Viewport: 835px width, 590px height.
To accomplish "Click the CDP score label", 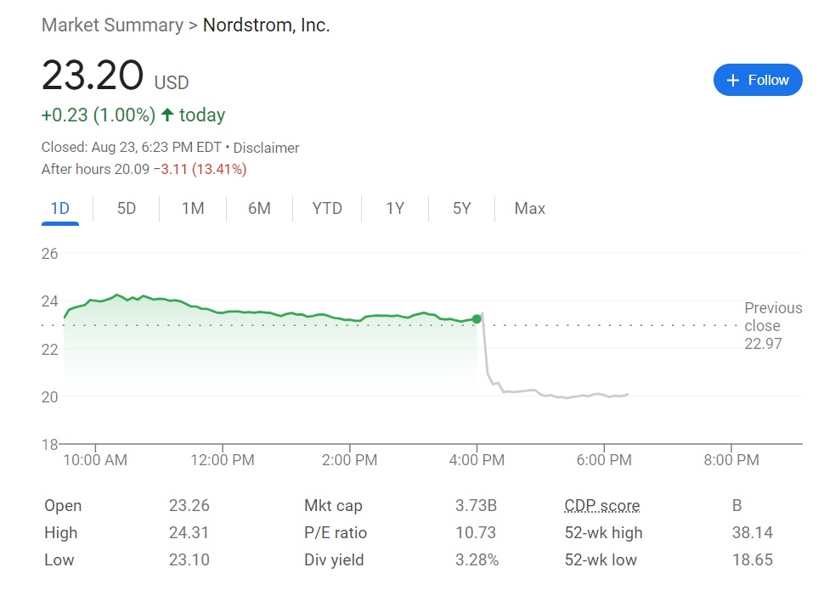I will pos(602,506).
